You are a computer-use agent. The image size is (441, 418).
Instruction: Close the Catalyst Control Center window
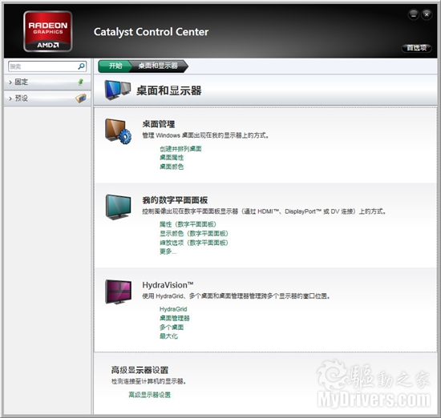click(x=427, y=14)
